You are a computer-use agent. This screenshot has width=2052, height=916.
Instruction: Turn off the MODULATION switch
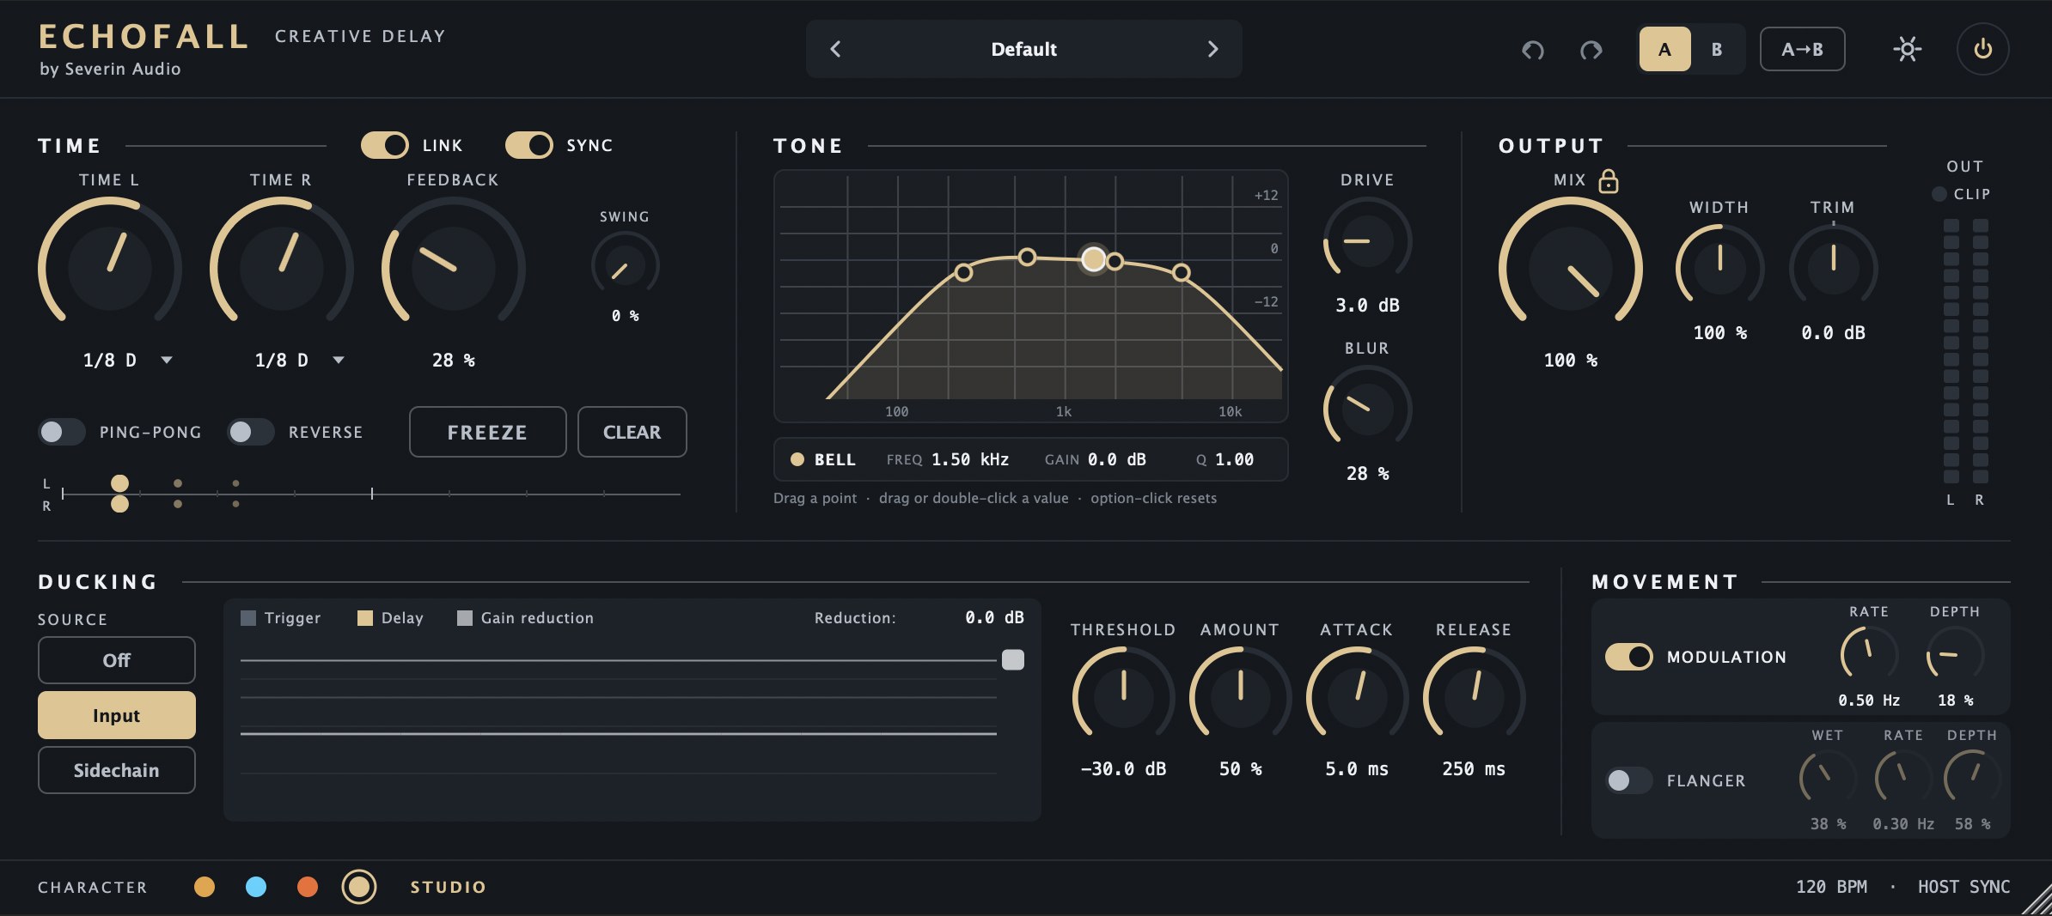[x=1629, y=657]
